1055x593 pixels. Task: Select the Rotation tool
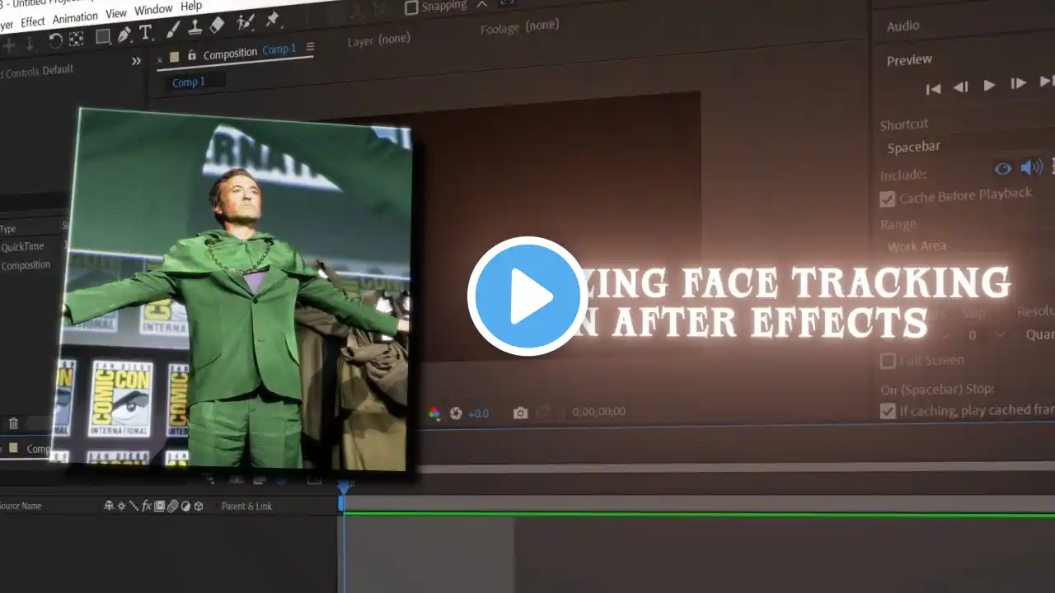pos(55,40)
